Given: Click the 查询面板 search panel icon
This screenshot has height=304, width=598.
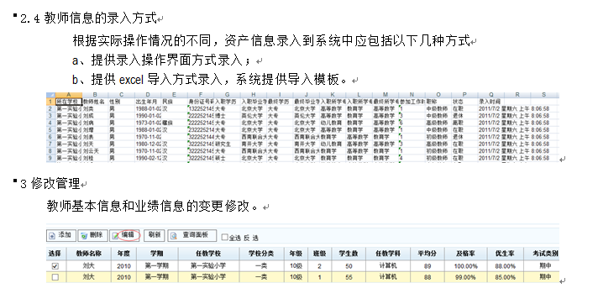Looking at the screenshot, I should point(174,236).
